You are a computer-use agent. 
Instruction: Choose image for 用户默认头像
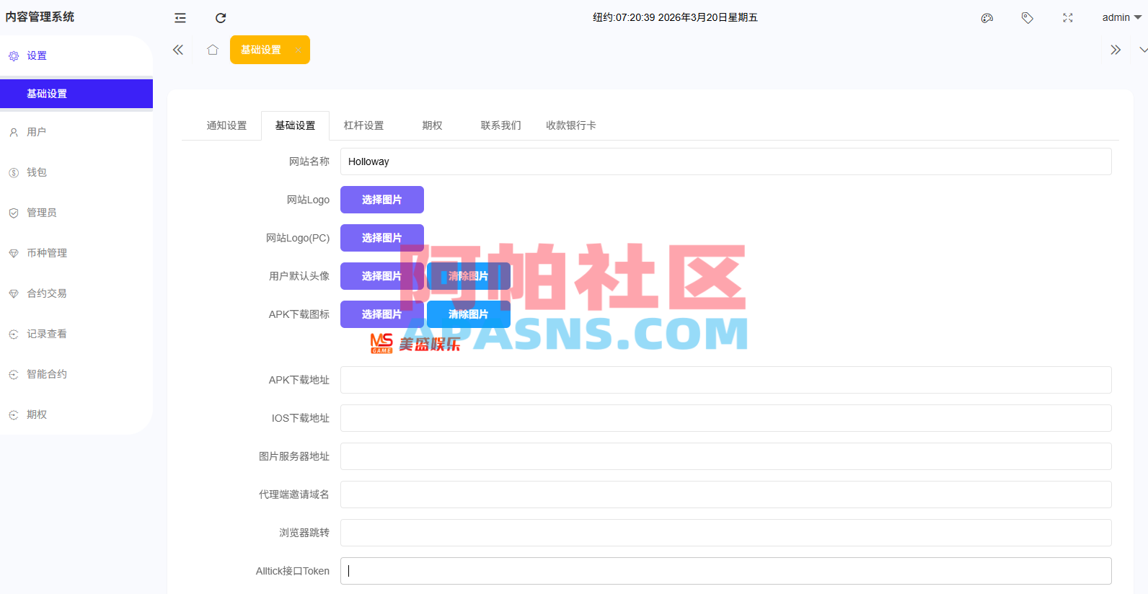click(x=382, y=276)
